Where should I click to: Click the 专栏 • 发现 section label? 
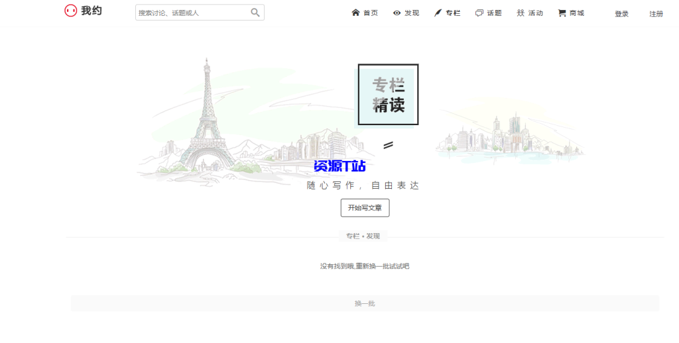(363, 236)
